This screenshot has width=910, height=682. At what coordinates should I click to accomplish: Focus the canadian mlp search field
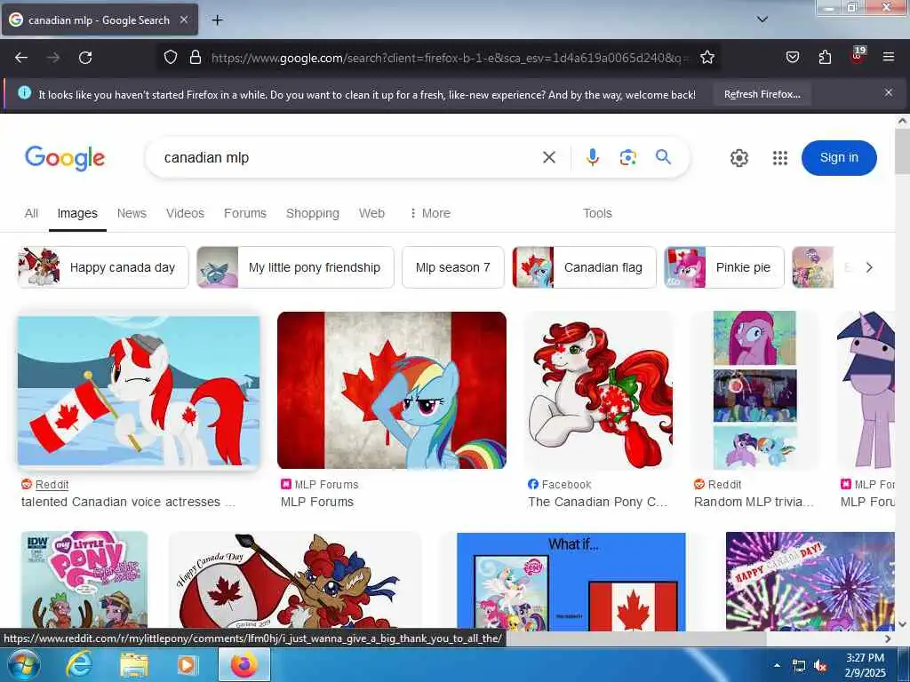pyautogui.click(x=348, y=158)
